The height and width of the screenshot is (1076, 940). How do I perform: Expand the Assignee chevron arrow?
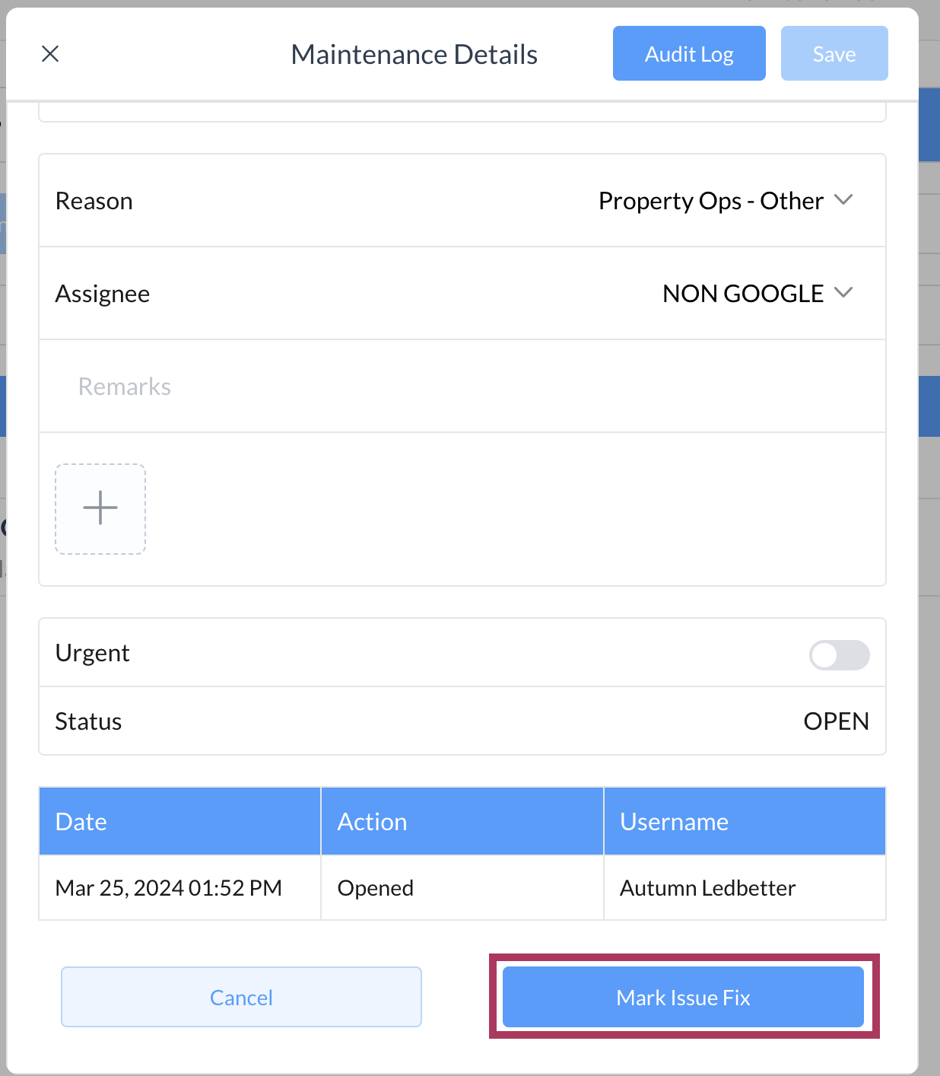tap(843, 293)
